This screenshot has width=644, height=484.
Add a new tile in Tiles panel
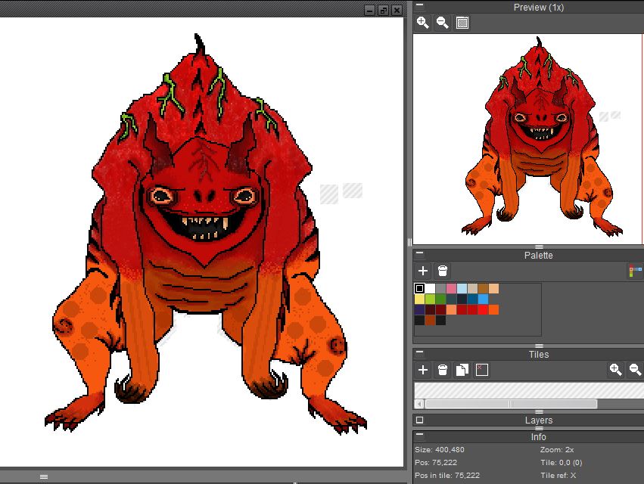[423, 370]
